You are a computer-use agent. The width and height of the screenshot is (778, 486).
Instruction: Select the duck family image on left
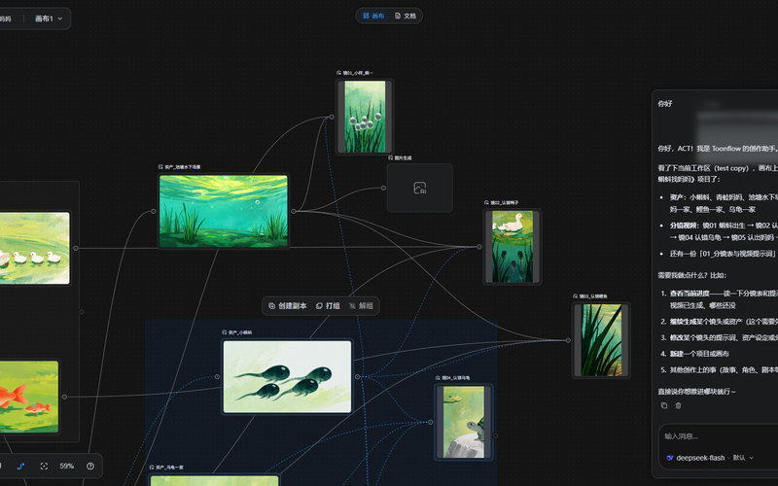coord(35,248)
